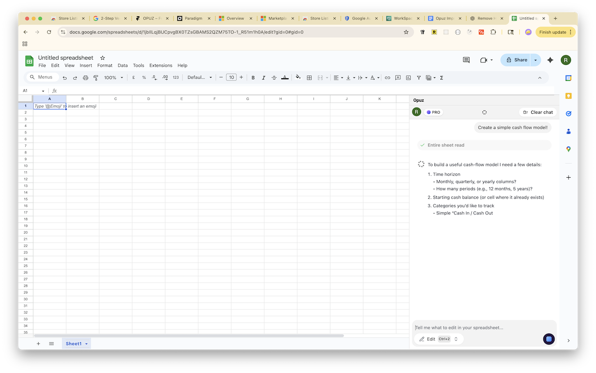596x373 pixels.
Task: Open the Edit mode selector in Opuz
Action: pyautogui.click(x=439, y=339)
